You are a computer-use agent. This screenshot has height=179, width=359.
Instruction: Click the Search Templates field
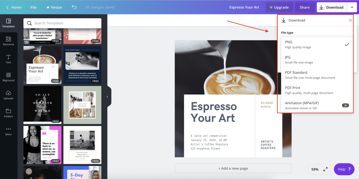[x=62, y=23]
